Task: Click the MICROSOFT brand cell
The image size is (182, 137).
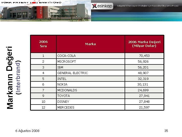Action: [90, 61]
